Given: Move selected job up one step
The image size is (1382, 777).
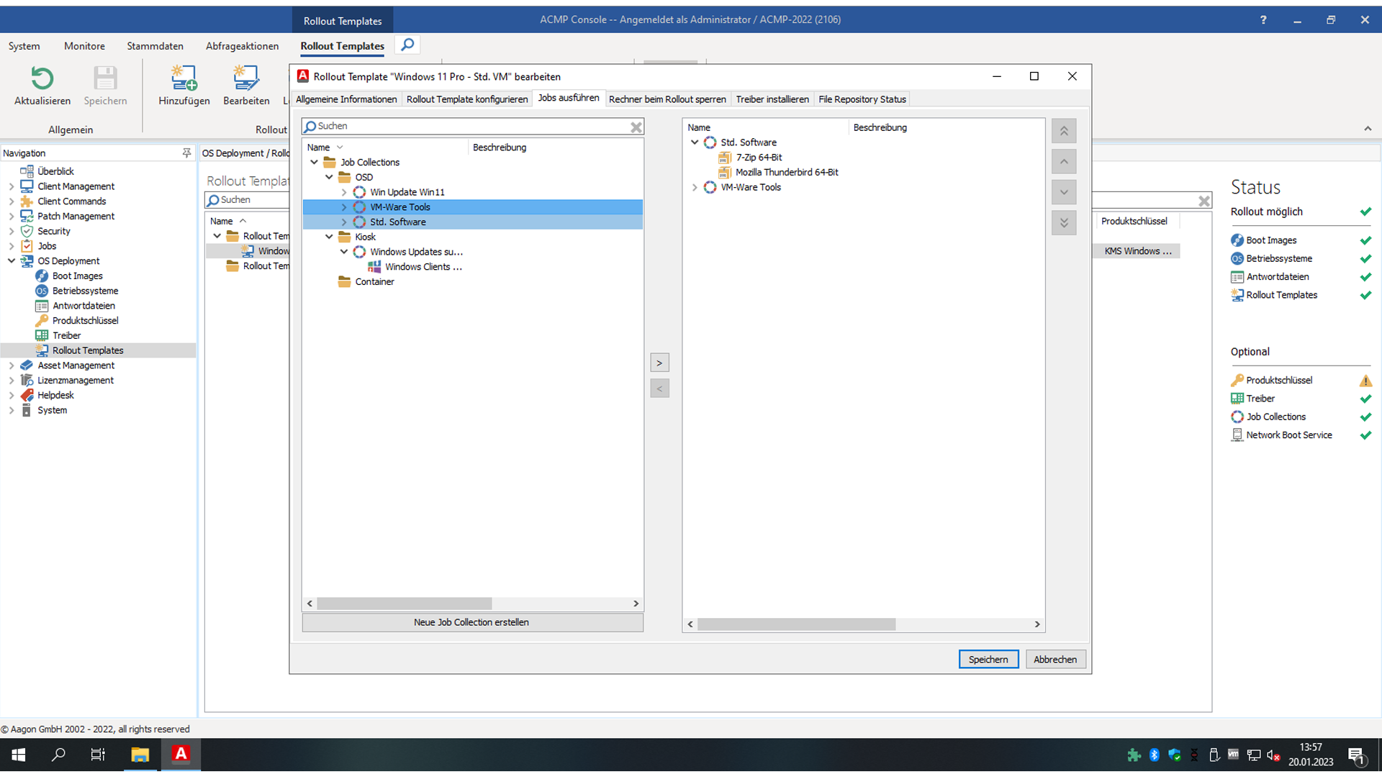Looking at the screenshot, I should tap(1064, 161).
